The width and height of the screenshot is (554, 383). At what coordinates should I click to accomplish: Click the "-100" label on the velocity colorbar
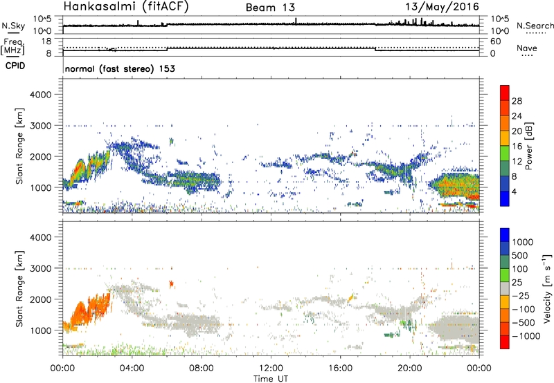click(524, 309)
